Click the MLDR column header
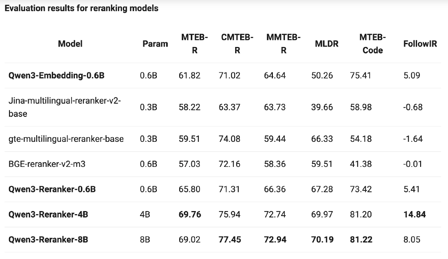 (x=327, y=44)
